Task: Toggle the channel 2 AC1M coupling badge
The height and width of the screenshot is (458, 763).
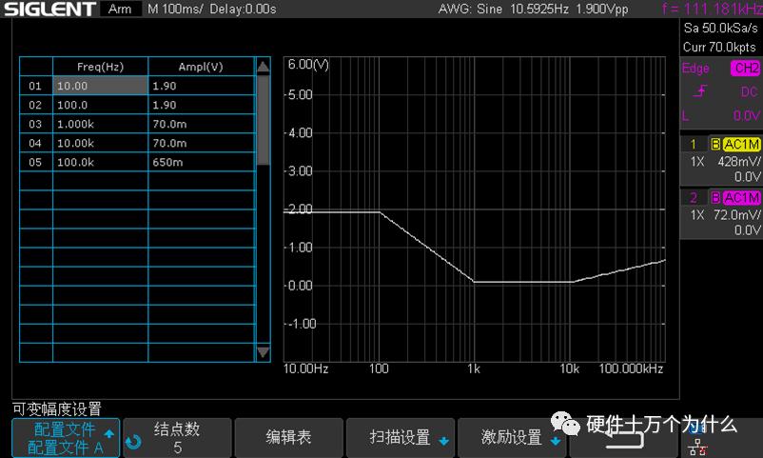Action: [x=741, y=198]
